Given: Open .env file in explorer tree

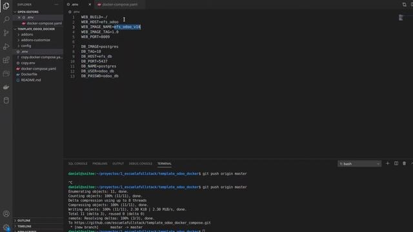Looking at the screenshot, I should [25, 52].
